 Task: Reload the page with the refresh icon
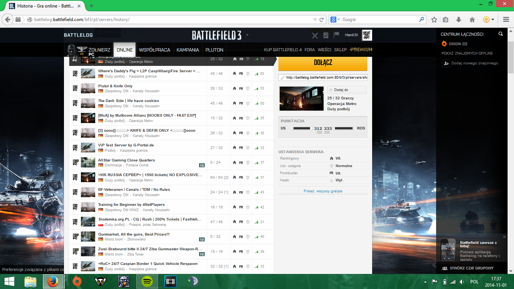coord(322,20)
